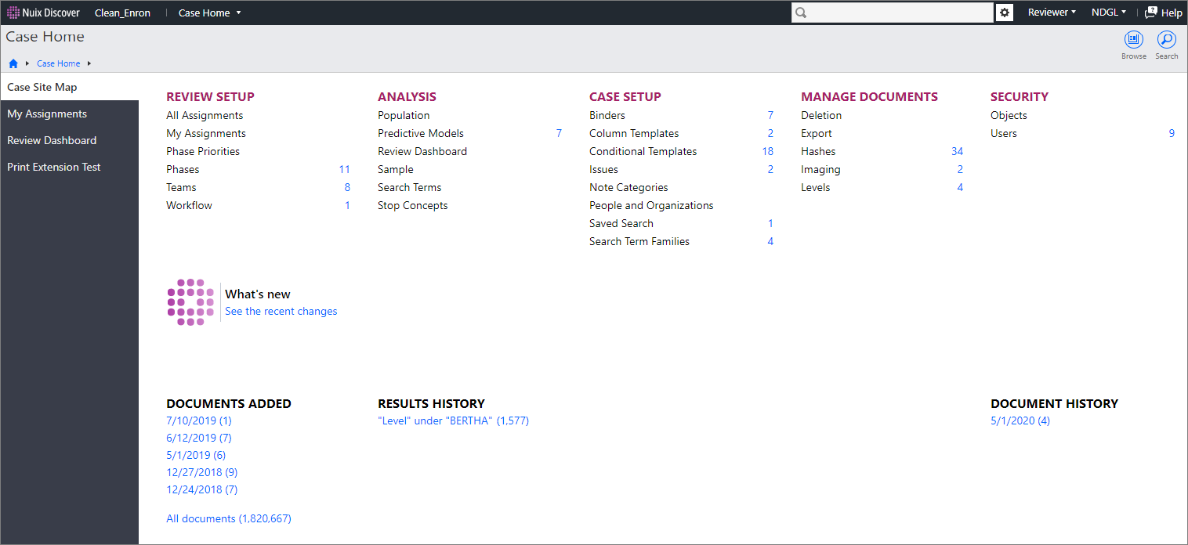
Task: Expand arrow after Case Home breadcrumb
Action: pyautogui.click(x=89, y=63)
